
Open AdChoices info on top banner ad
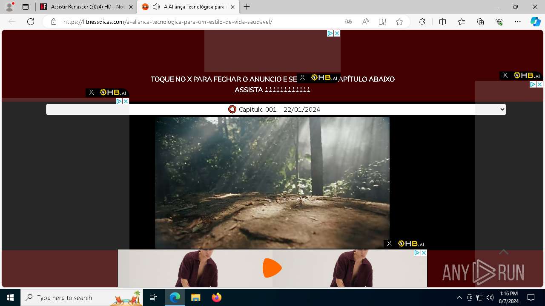pos(330,33)
